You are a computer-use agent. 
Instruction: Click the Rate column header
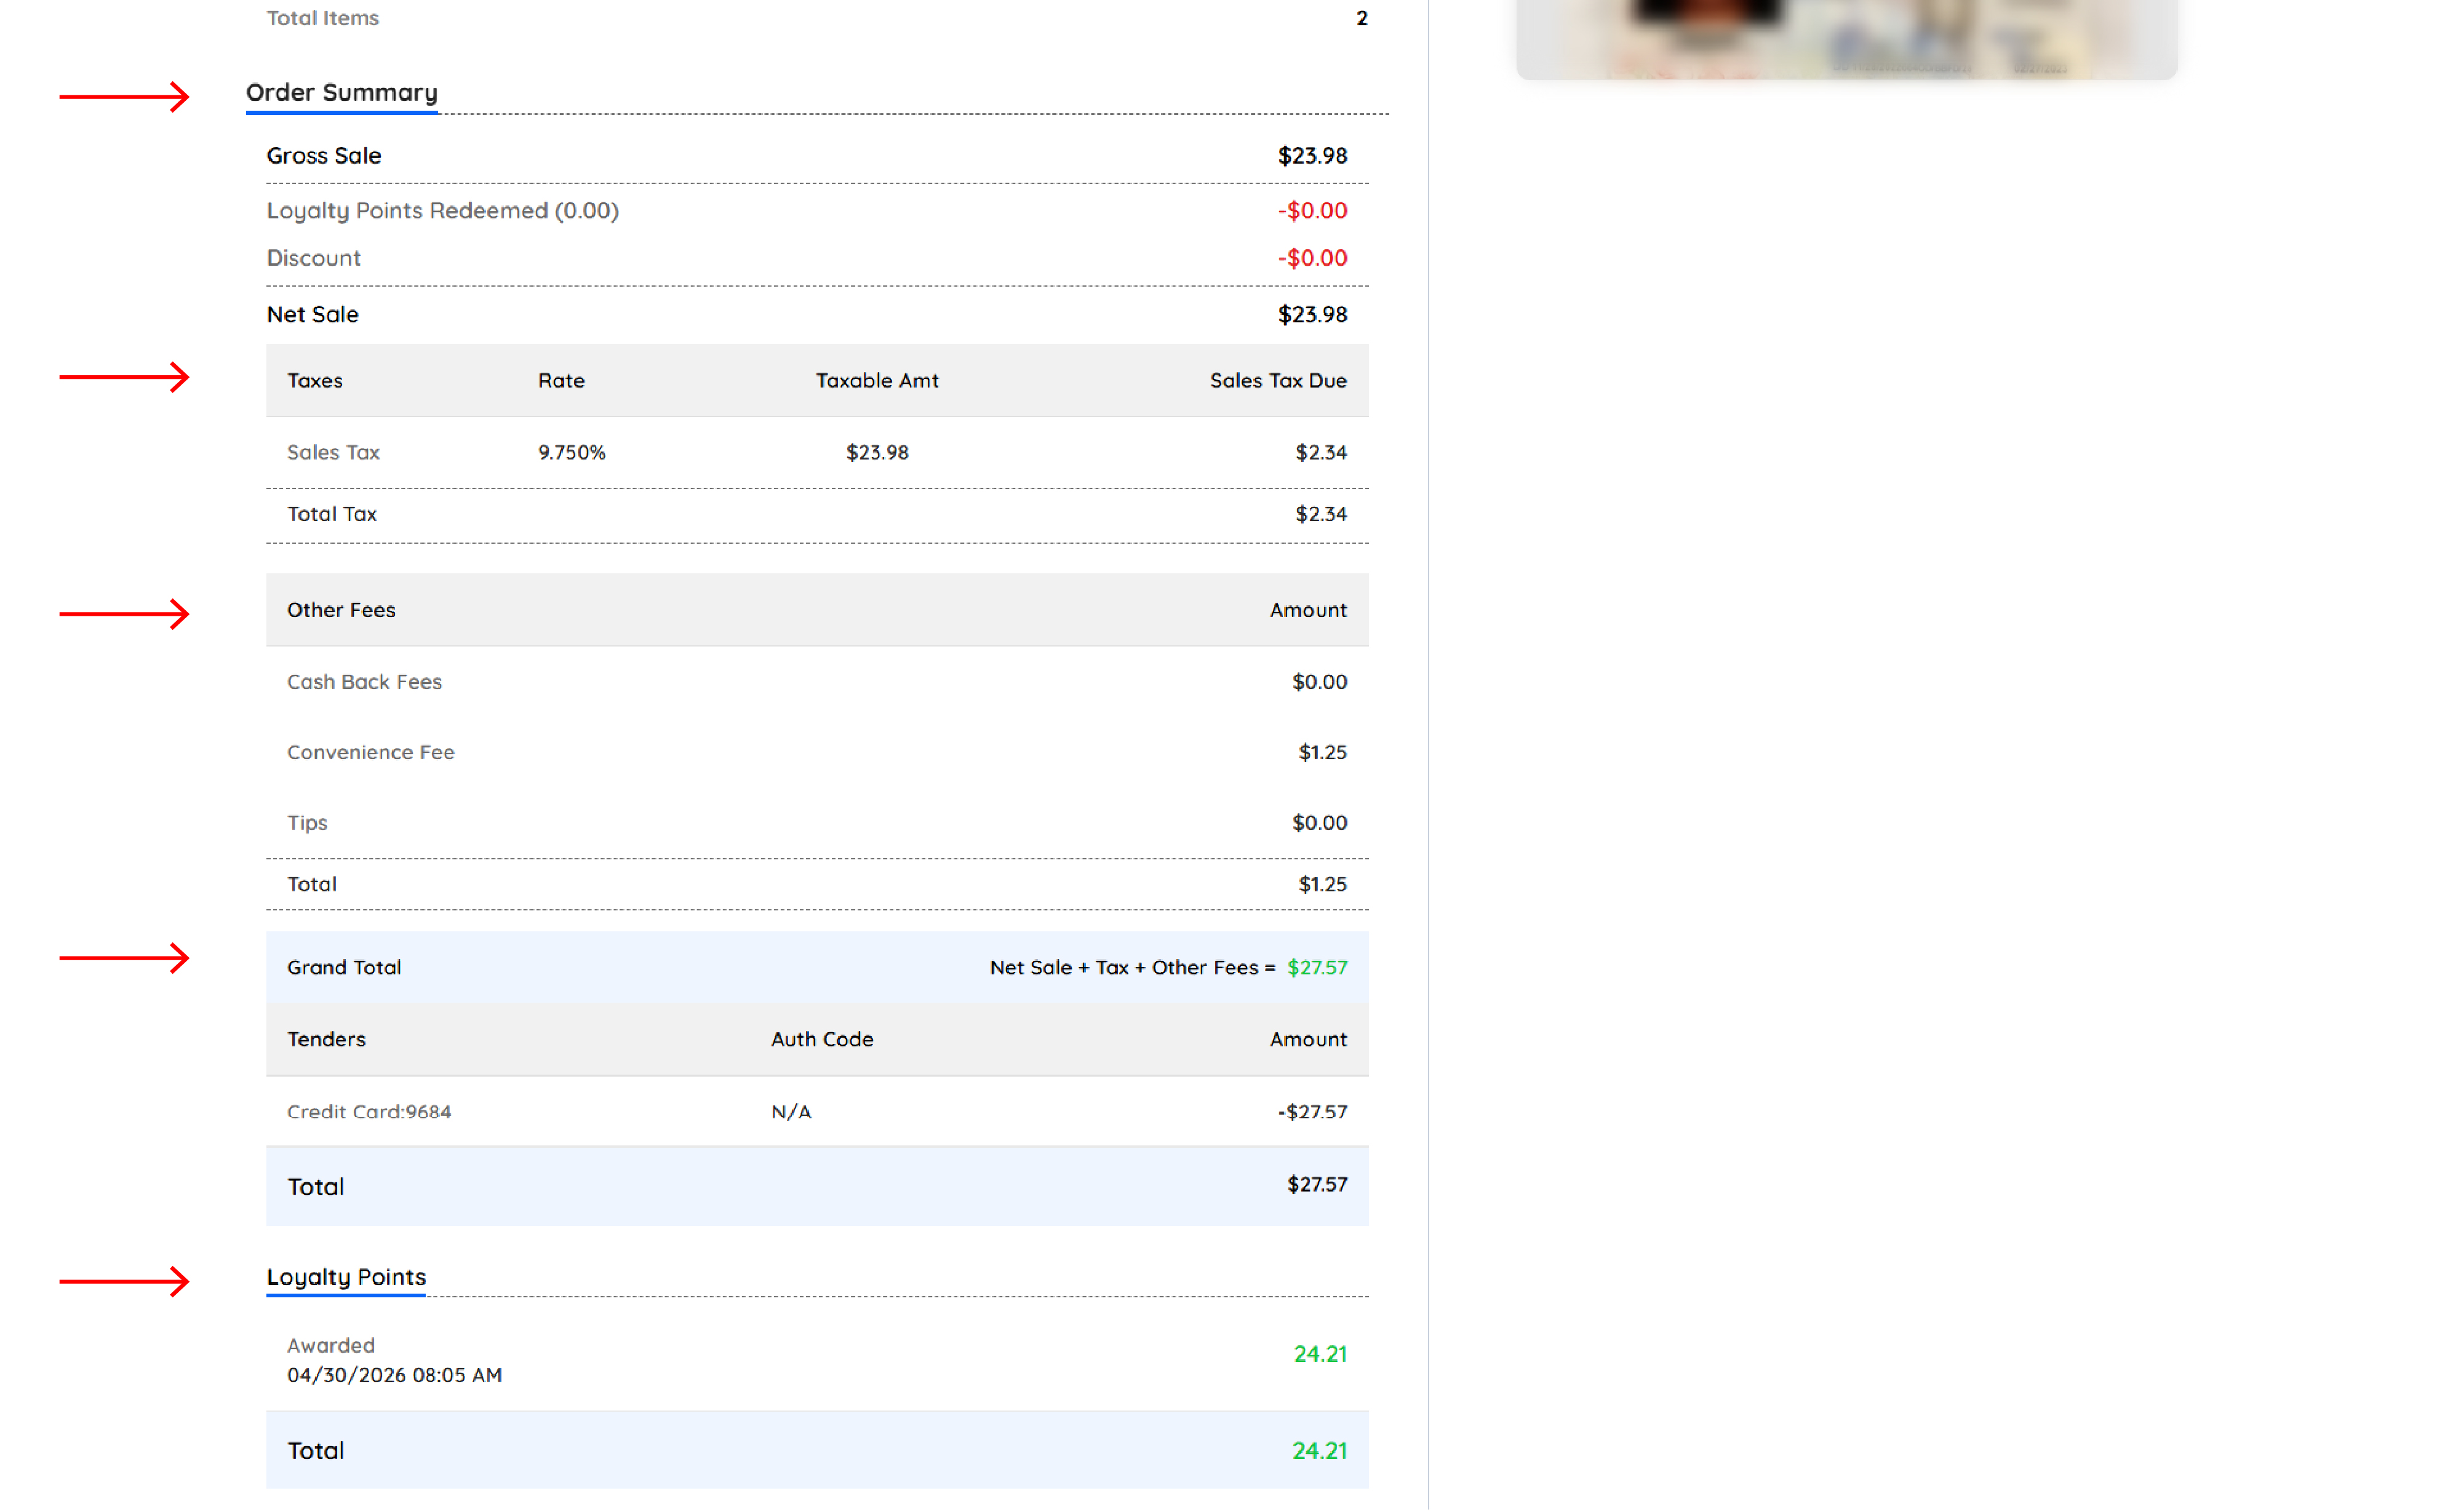click(x=561, y=381)
